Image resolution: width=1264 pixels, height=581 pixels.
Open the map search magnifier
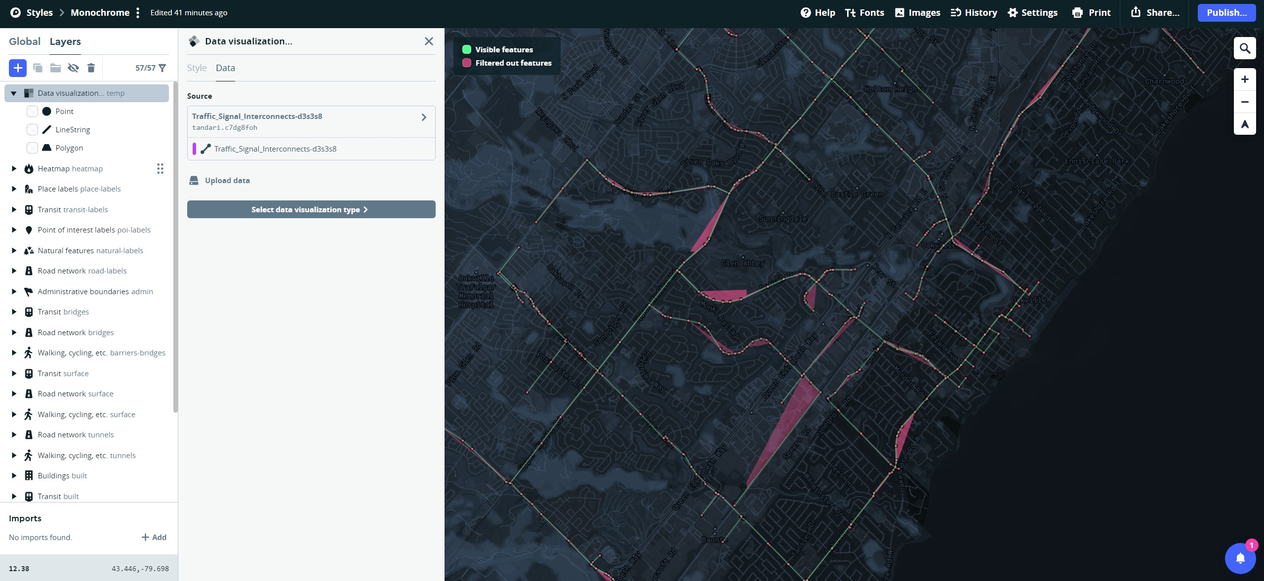coord(1244,48)
